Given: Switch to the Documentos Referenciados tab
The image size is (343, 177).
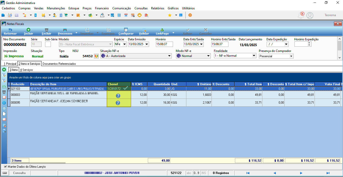Looking at the screenshot, I should (59, 64).
